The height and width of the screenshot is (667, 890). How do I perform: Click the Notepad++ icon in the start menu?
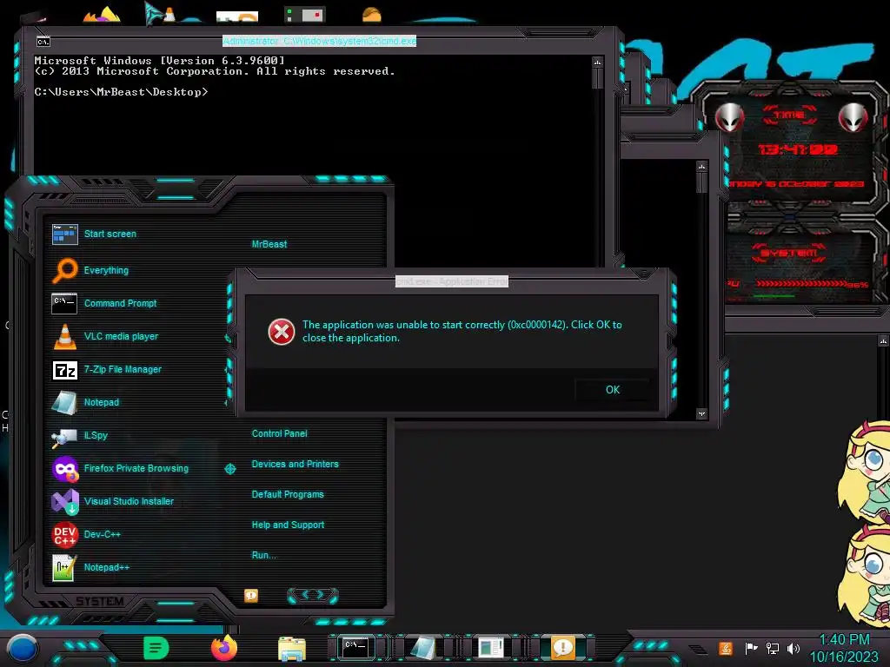64,567
